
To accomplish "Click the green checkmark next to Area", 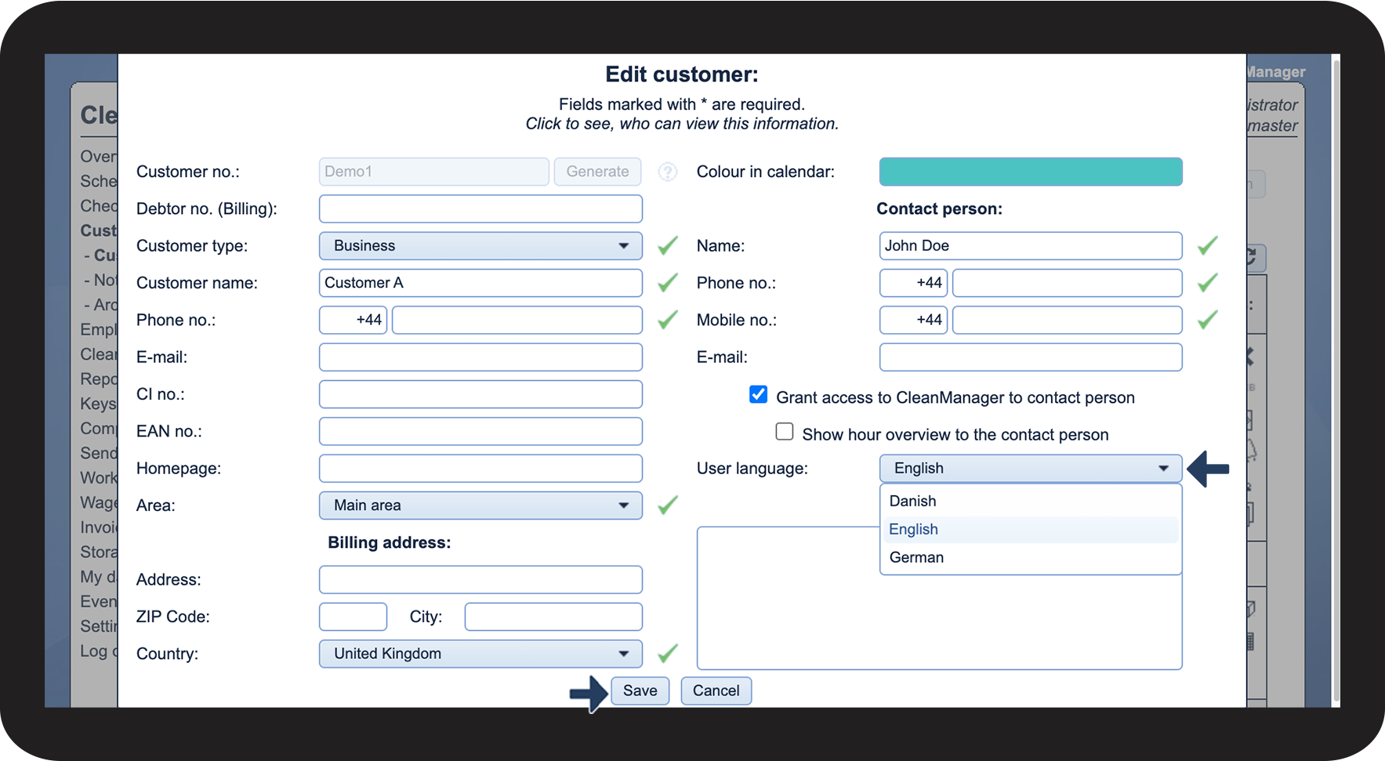I will 667,506.
